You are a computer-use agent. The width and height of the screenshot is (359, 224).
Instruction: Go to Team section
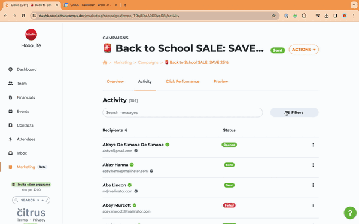click(22, 84)
